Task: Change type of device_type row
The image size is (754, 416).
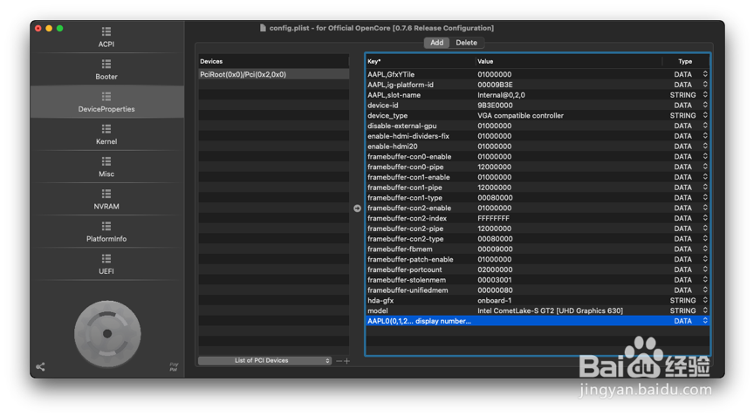Action: pos(705,115)
